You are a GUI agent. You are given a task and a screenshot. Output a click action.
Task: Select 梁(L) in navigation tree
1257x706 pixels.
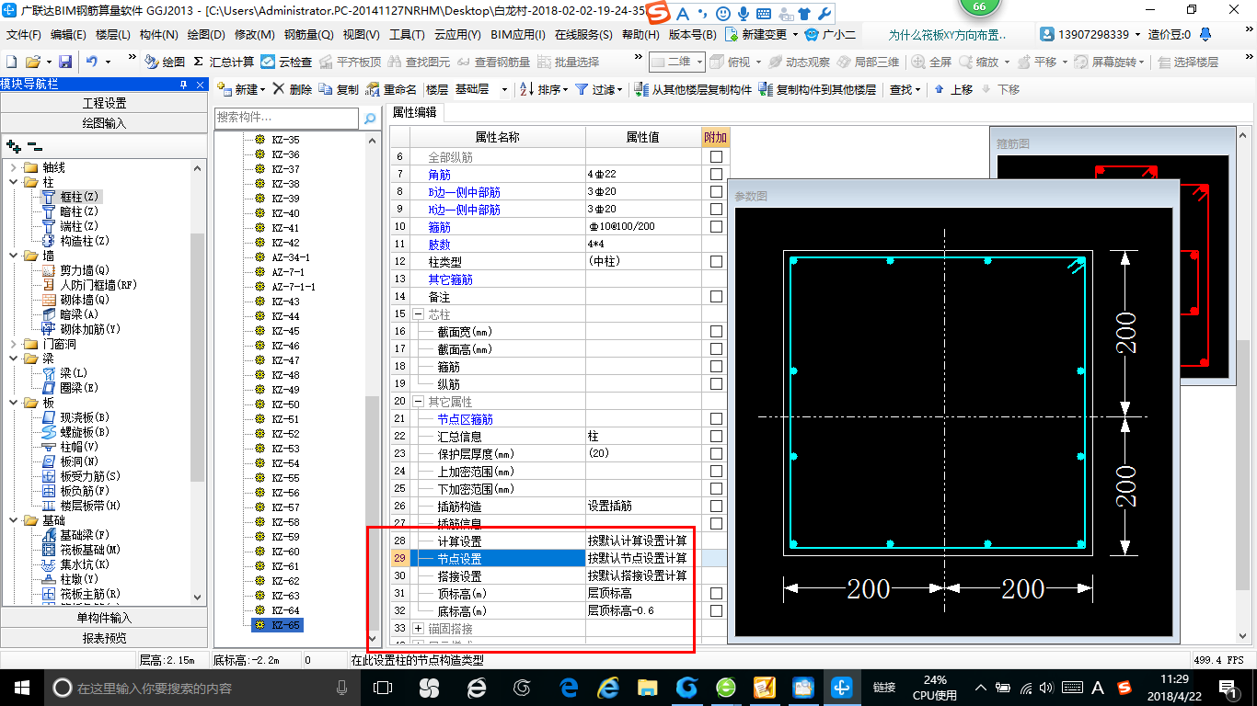65,373
